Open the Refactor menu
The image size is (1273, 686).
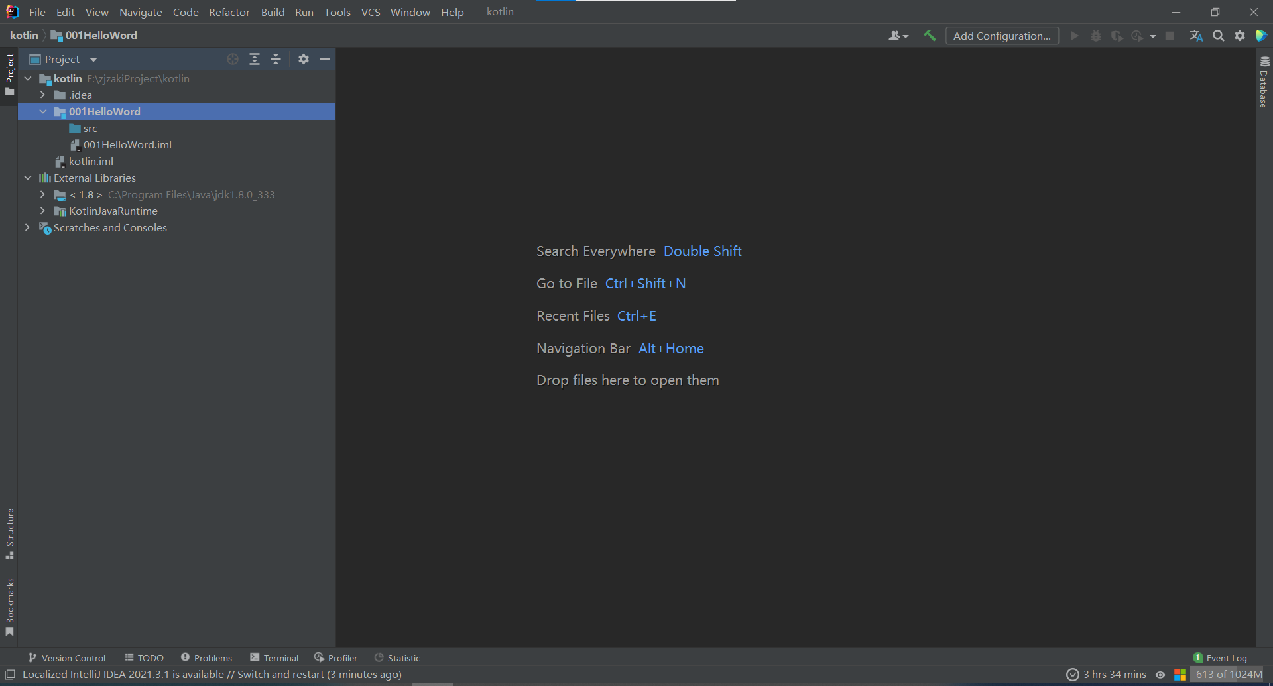coord(229,12)
